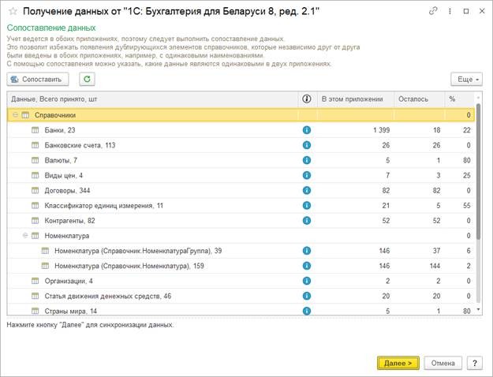Open info icon for НоменклатураГруппа row
Screen dimensions: 493x377
click(x=307, y=251)
